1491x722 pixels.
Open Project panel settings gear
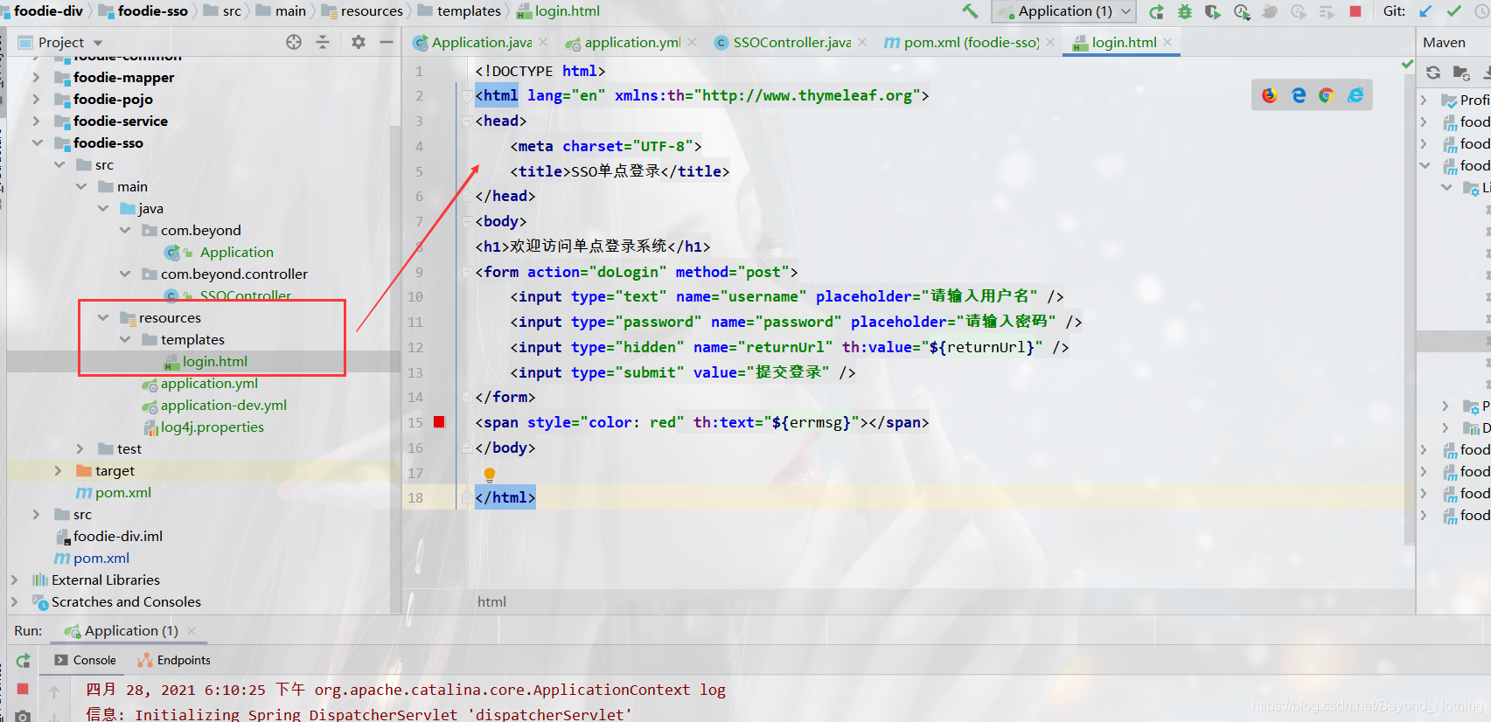(359, 42)
